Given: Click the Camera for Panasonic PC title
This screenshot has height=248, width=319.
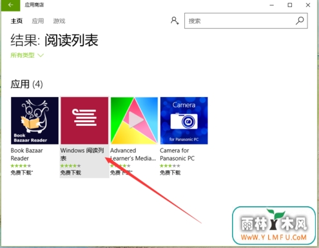Looking at the screenshot, I should click(177, 154).
